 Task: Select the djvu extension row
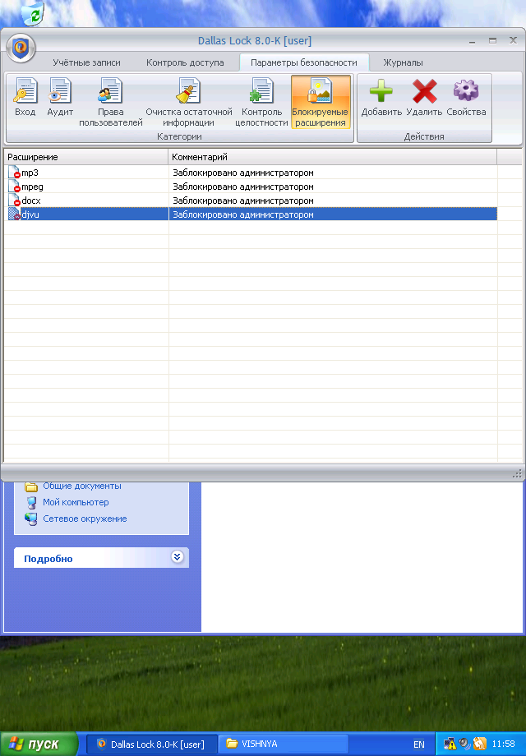click(x=251, y=214)
